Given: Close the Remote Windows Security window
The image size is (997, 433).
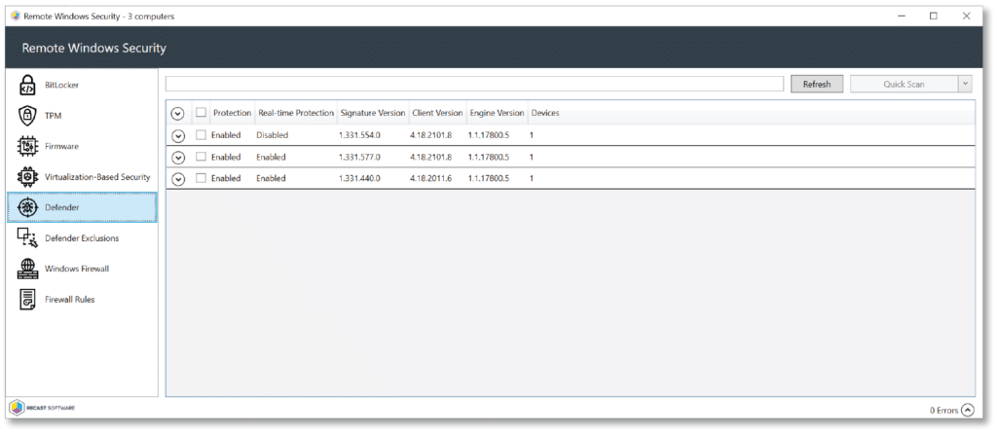Looking at the screenshot, I should tap(967, 17).
